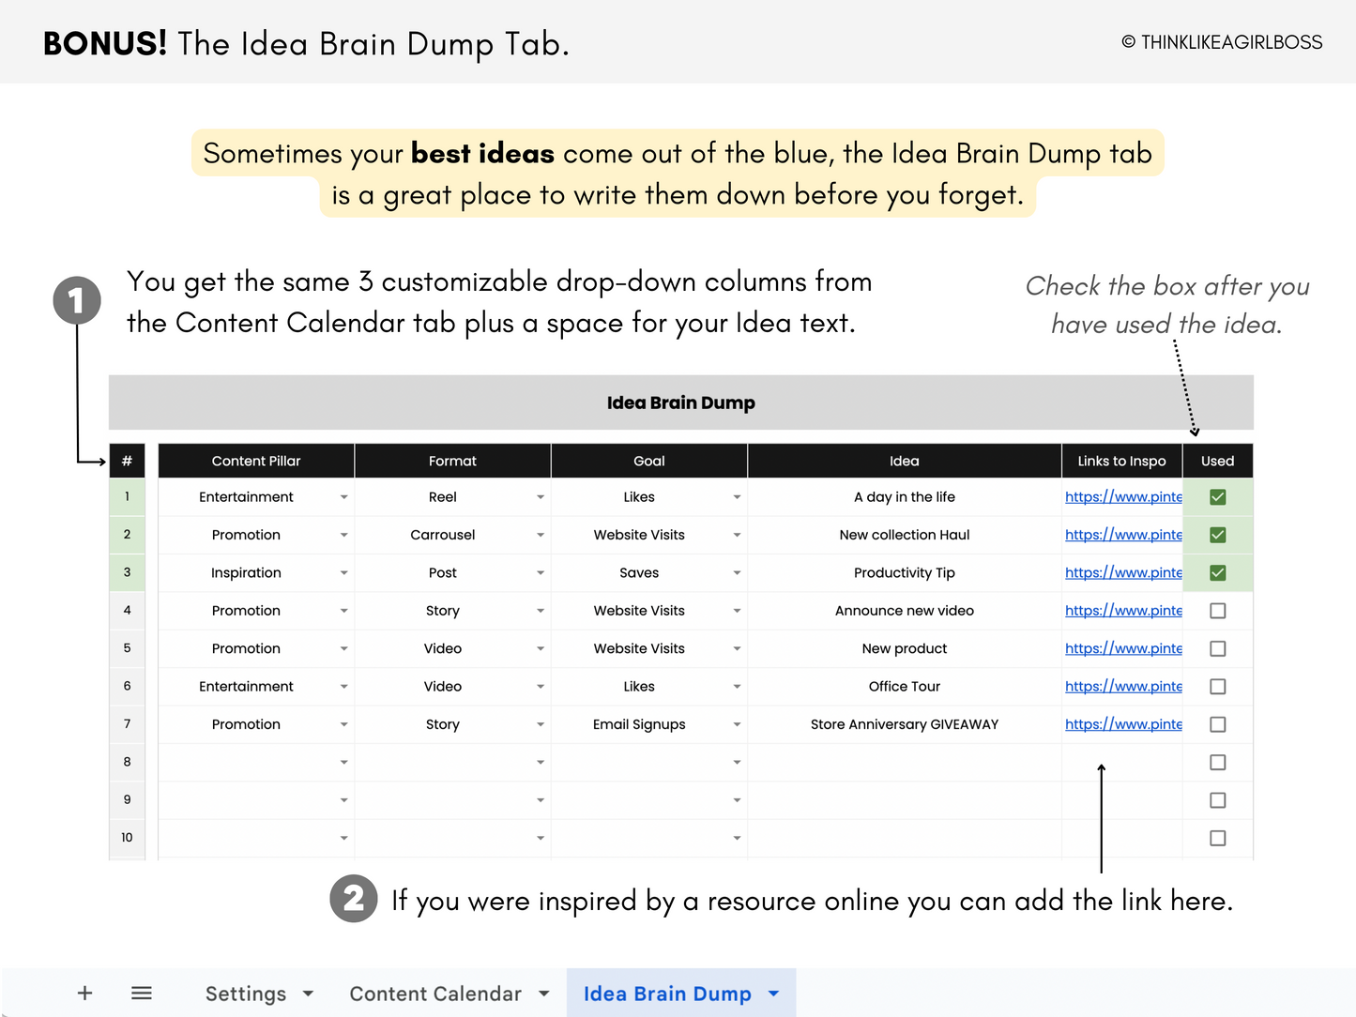This screenshot has width=1356, height=1017.
Task: Mark Store Anniversary GIVEAWAY as used
Action: [1217, 723]
